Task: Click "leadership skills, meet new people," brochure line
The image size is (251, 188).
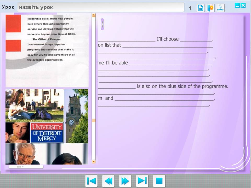Action: point(50,19)
